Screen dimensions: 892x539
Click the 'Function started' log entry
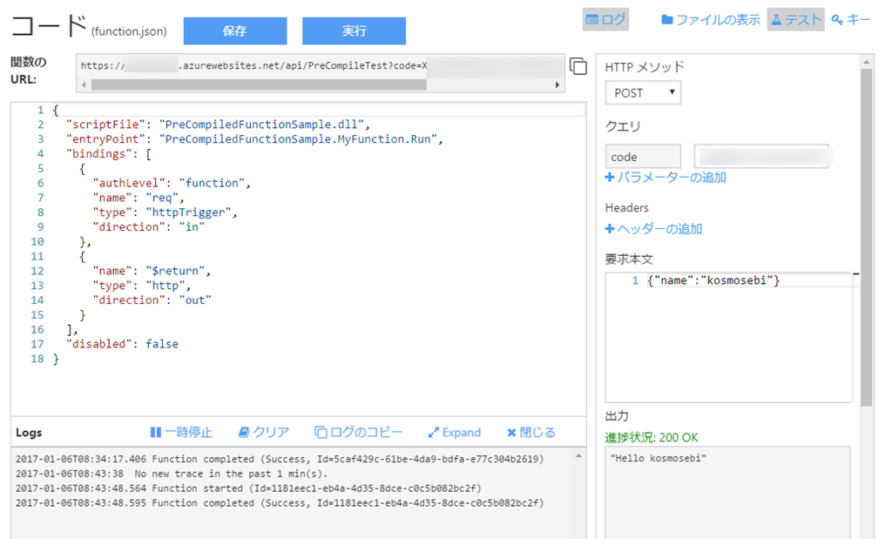248,488
